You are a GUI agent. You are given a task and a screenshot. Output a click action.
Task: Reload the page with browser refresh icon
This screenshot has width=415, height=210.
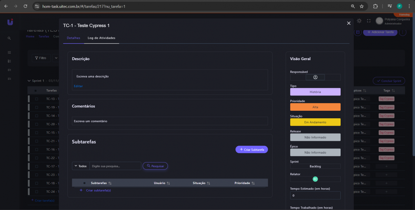pyautogui.click(x=25, y=6)
